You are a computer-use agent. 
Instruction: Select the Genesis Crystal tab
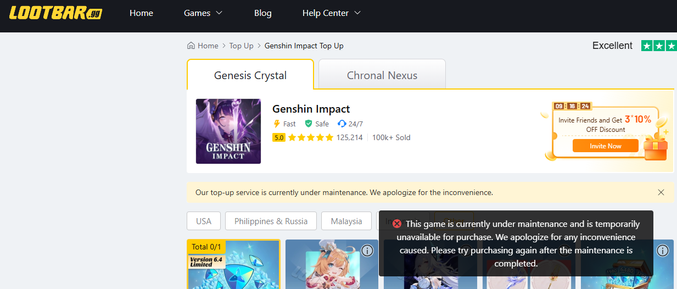250,75
